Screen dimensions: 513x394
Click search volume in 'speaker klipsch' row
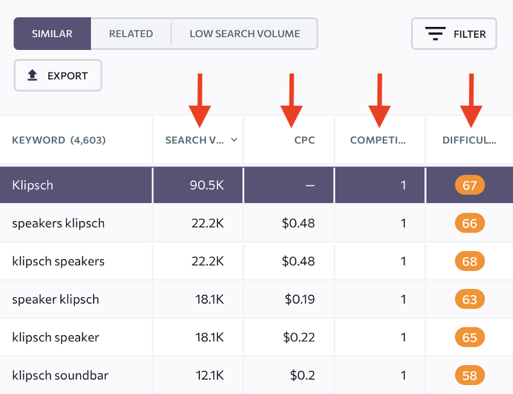click(x=210, y=299)
